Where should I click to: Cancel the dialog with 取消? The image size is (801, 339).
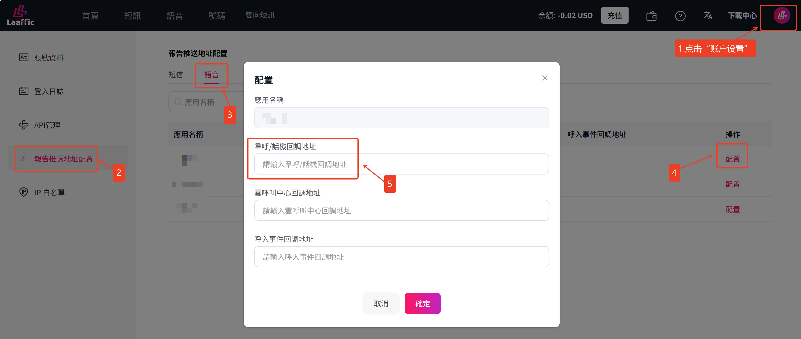(x=381, y=303)
